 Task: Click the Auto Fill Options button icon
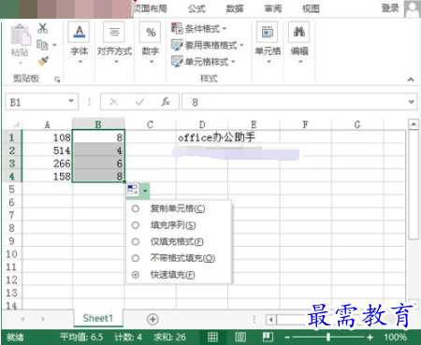tap(133, 190)
